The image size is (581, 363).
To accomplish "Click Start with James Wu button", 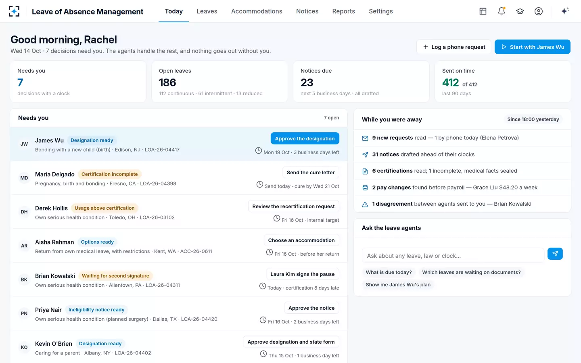I will point(533,47).
